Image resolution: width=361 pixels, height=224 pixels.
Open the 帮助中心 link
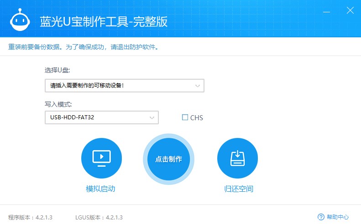[x=337, y=217]
